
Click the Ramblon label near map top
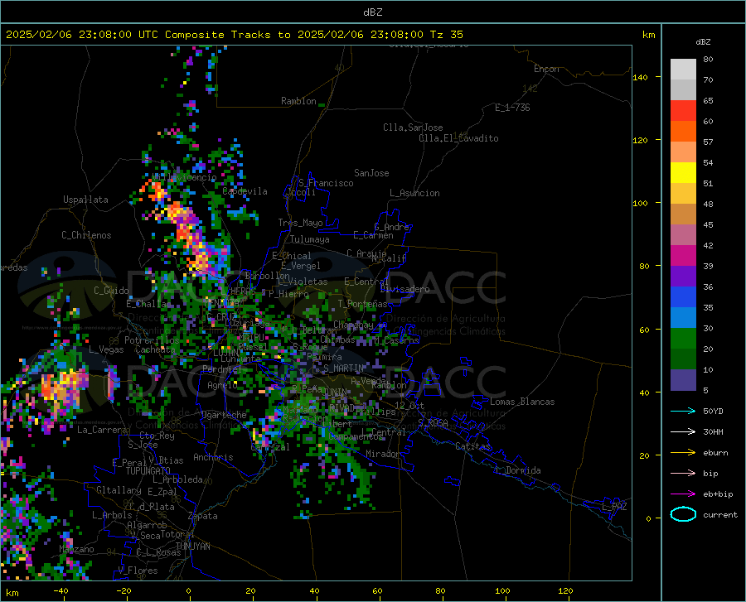(x=298, y=101)
